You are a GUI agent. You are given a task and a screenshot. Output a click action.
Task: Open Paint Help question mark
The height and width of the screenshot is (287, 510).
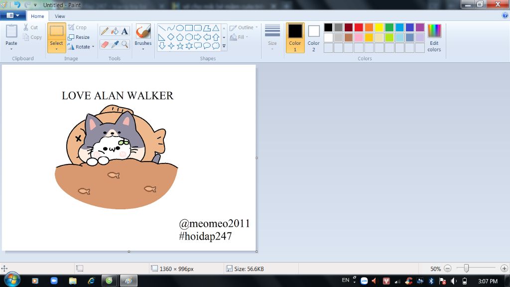pyautogui.click(x=505, y=15)
